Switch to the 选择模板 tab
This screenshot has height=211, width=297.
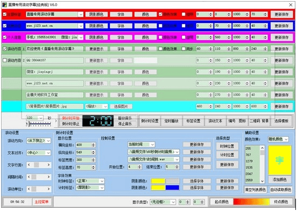coord(281,120)
